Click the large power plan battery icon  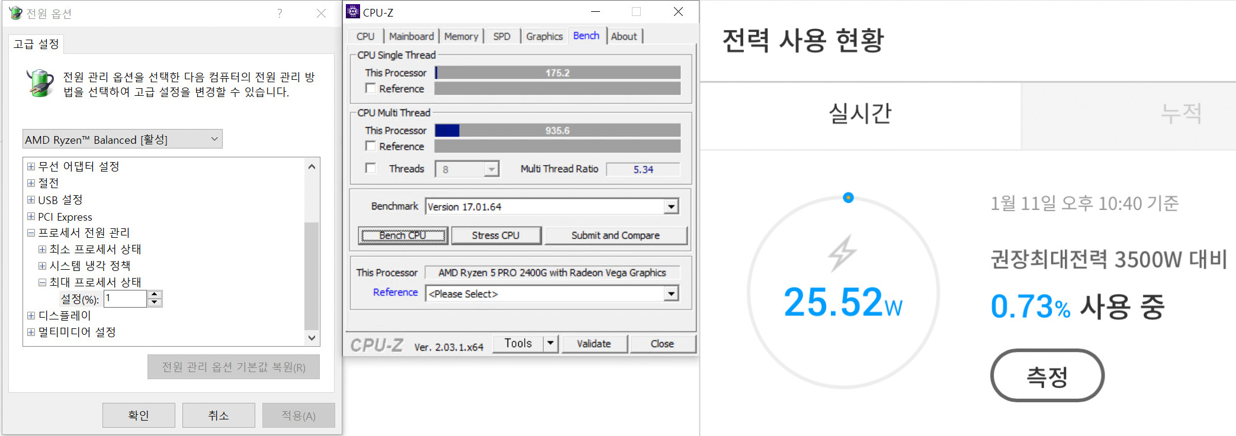click(40, 83)
